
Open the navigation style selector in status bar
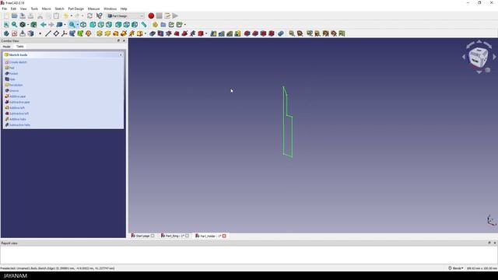(456, 268)
